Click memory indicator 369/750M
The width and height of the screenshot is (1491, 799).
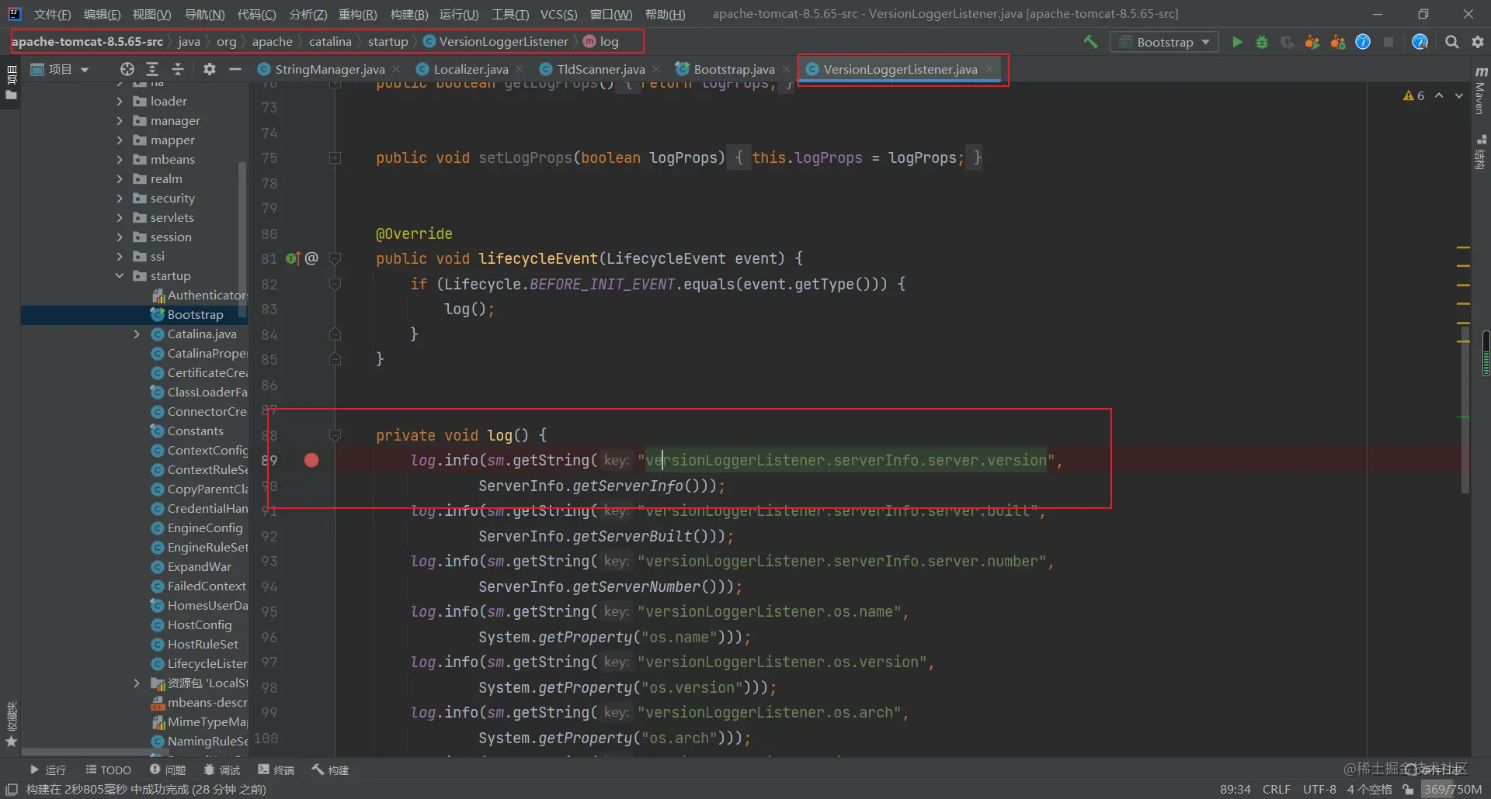click(1452, 789)
